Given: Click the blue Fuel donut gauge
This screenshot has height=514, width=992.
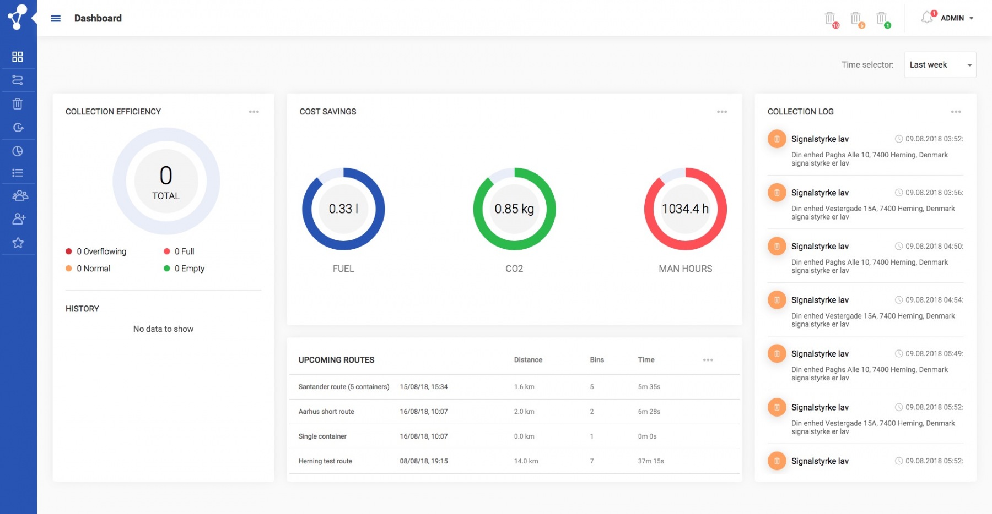Looking at the screenshot, I should pos(343,209).
